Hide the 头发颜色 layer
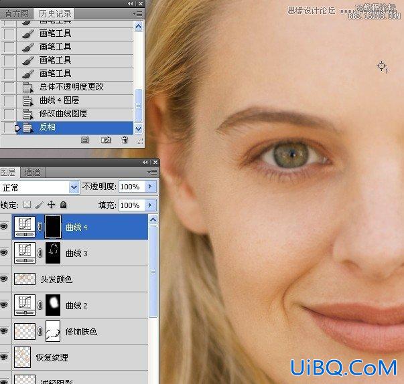 pyautogui.click(x=4, y=279)
